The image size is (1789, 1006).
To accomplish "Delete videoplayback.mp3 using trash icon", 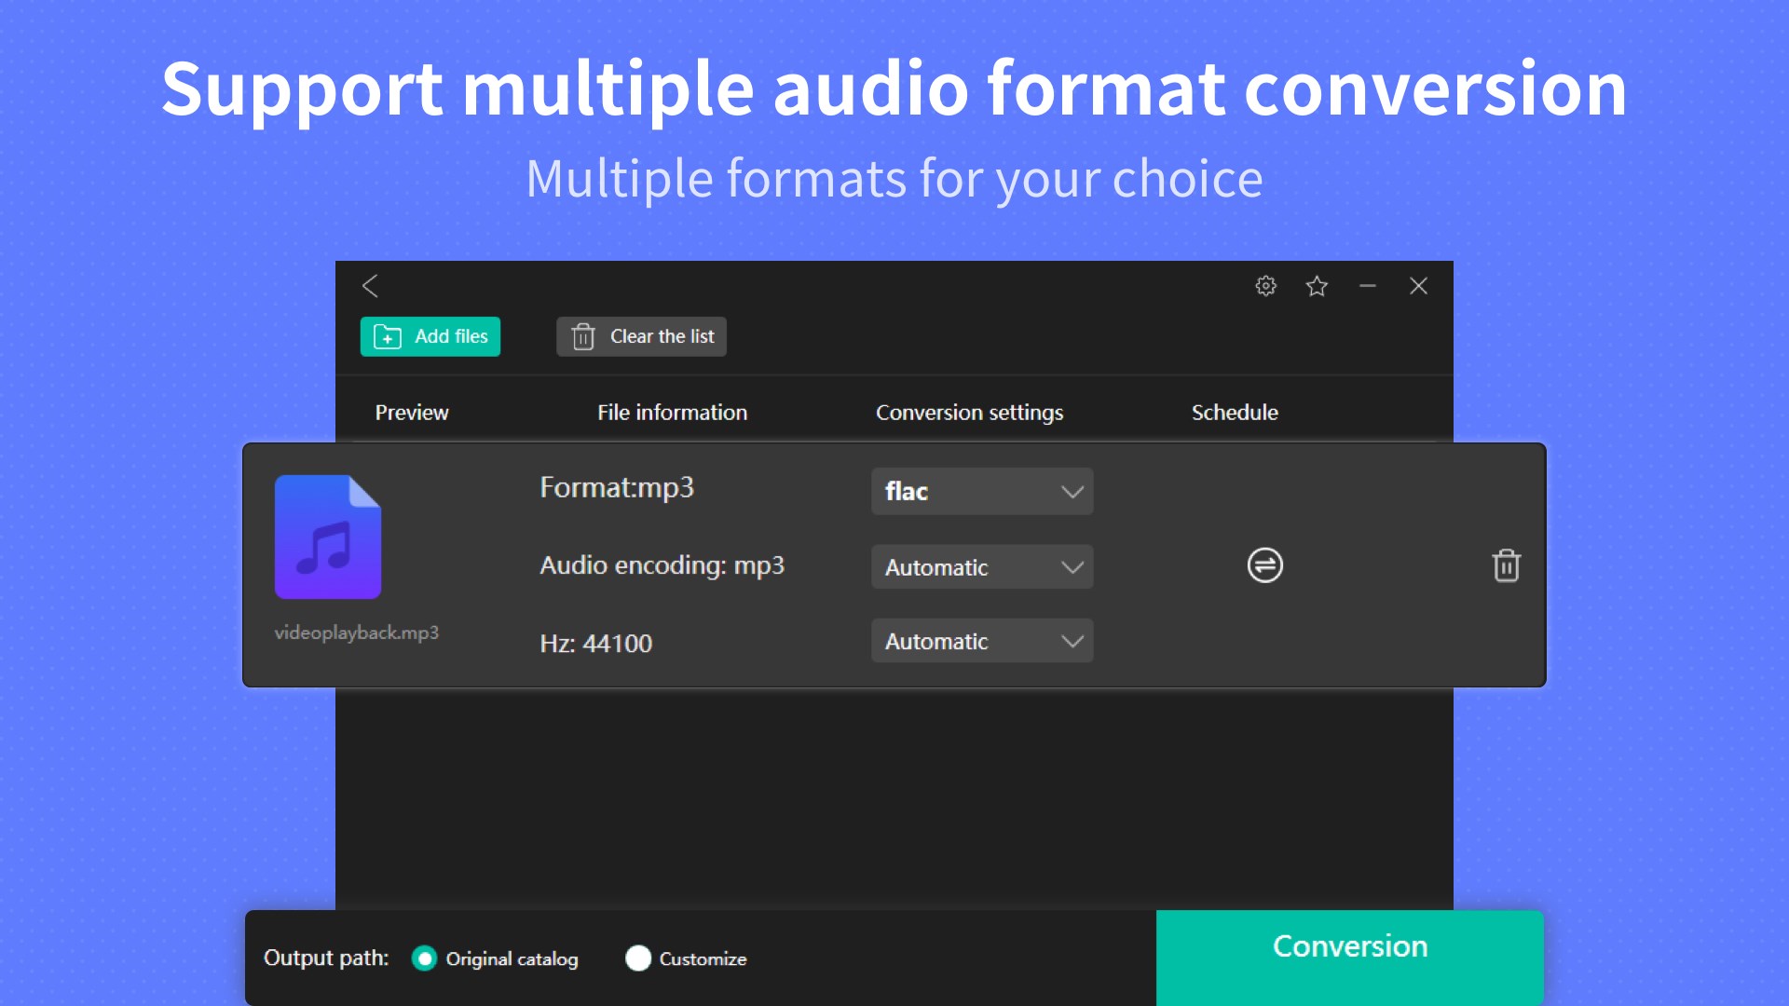I will (x=1506, y=565).
